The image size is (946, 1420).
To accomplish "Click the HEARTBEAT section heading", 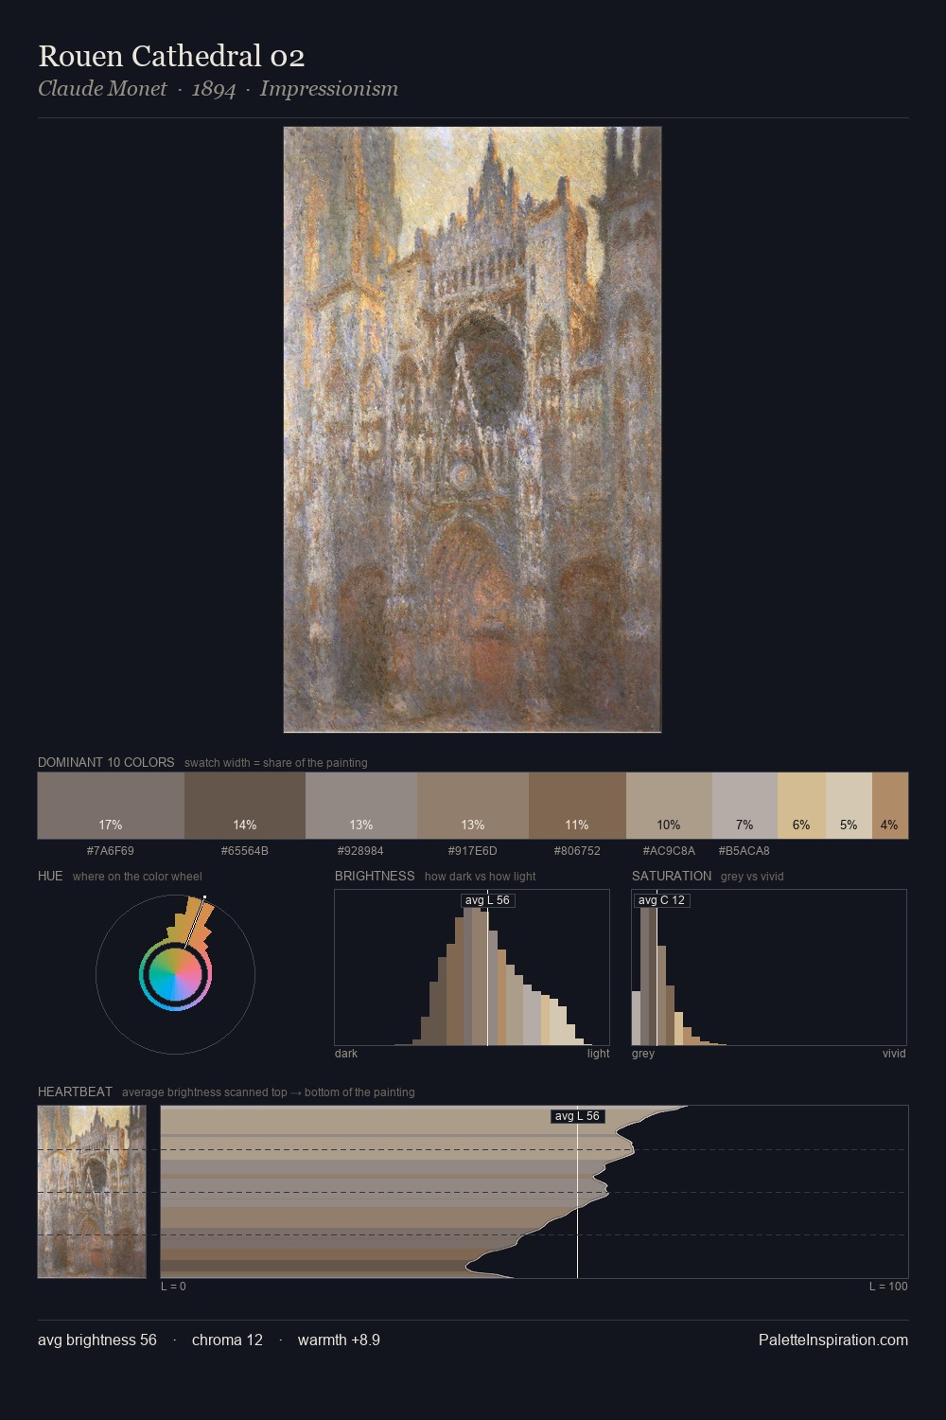I will [x=75, y=1092].
